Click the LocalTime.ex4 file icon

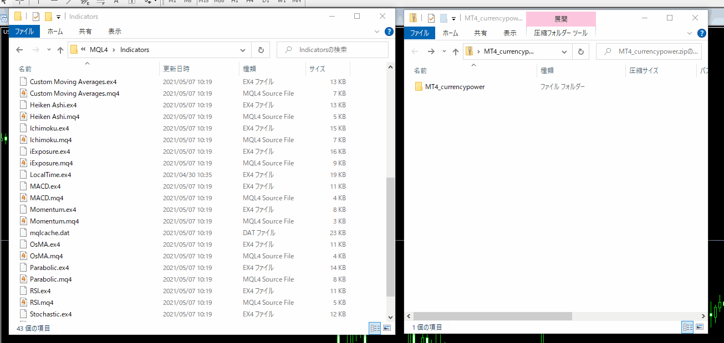click(x=23, y=175)
